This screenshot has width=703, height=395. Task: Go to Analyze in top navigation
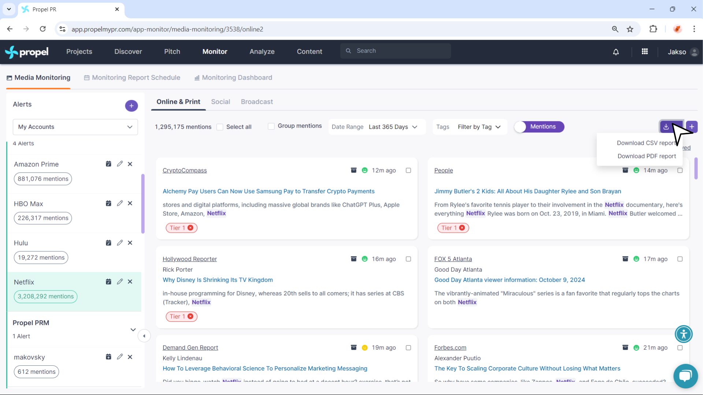coord(262,52)
